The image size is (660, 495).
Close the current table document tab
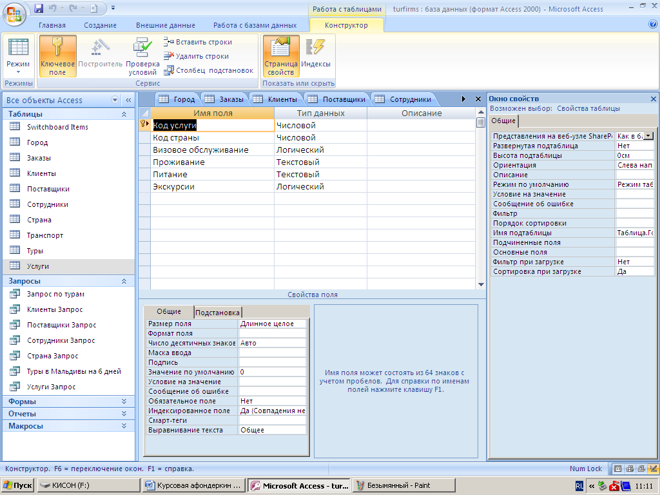click(478, 99)
